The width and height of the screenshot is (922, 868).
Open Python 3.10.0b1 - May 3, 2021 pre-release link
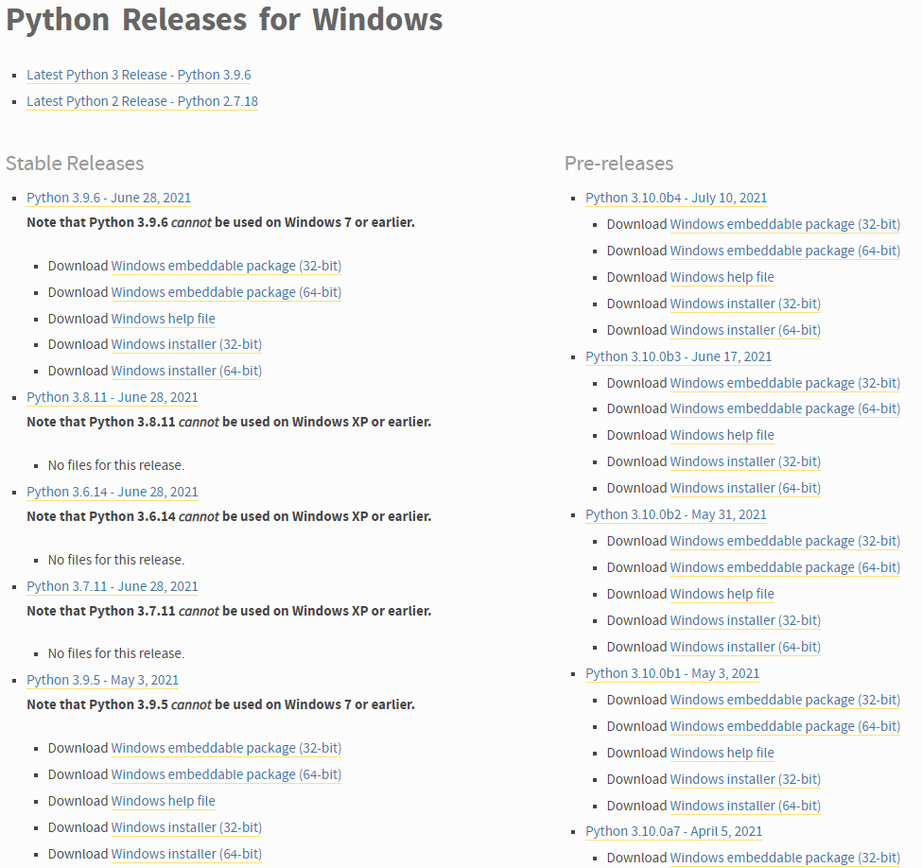(672, 673)
